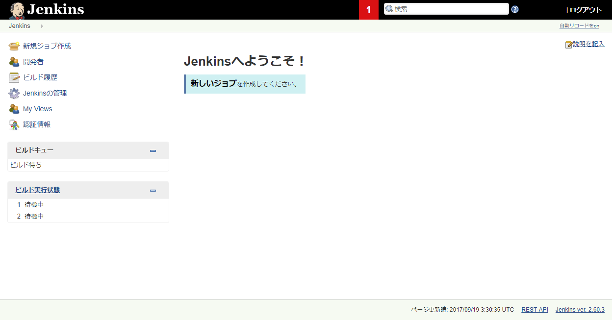Viewport: 612px width, 320px height.
Task: Collapse the ビルドキュー panel
Action: coord(153,150)
